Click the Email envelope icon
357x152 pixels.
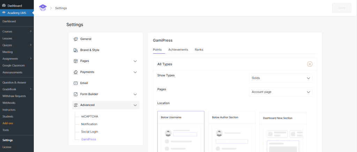(x=76, y=83)
